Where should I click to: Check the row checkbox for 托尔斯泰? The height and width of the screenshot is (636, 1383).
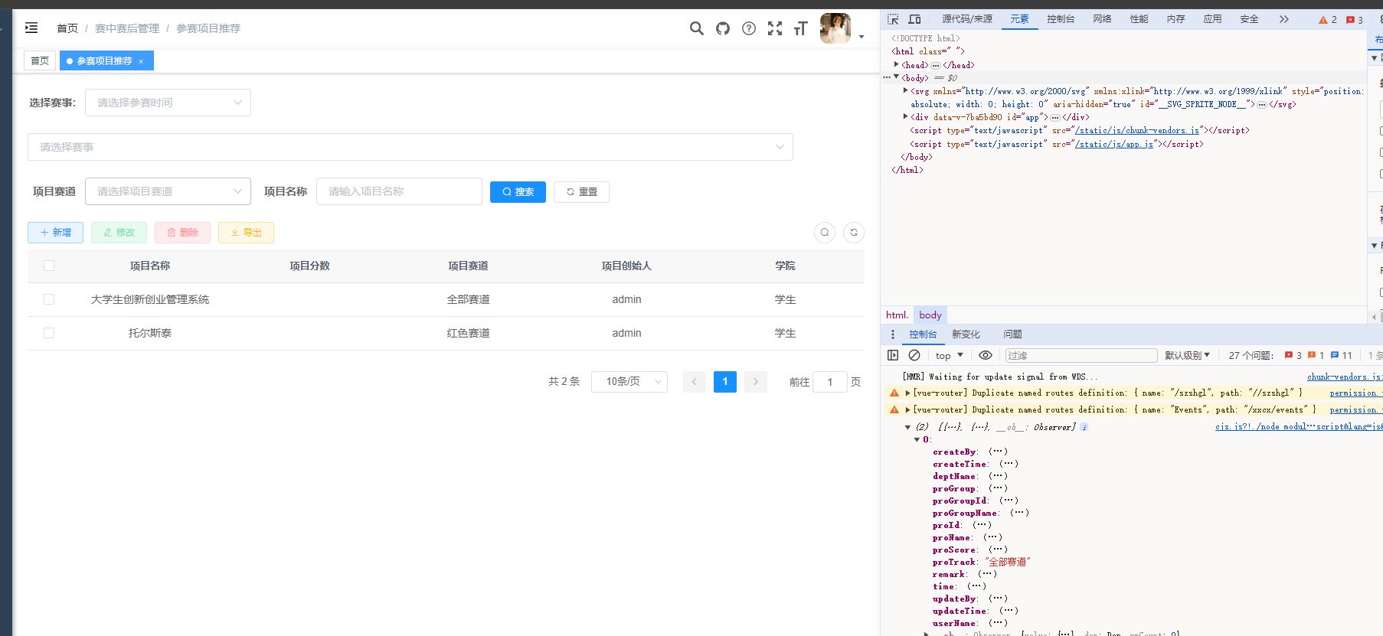point(49,333)
